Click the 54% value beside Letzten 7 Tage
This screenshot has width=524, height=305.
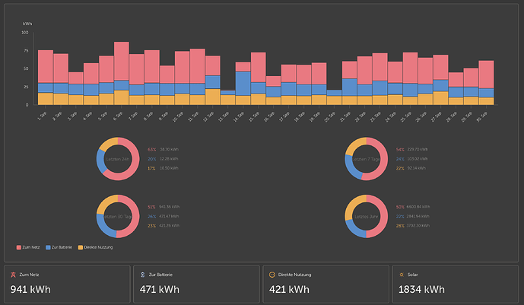400,150
